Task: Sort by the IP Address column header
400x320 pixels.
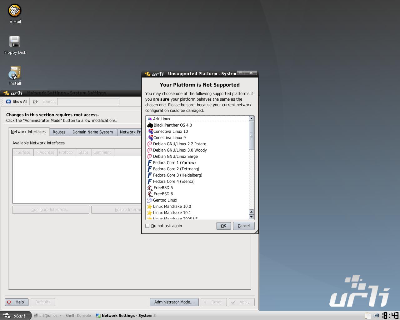Action: 45,152
